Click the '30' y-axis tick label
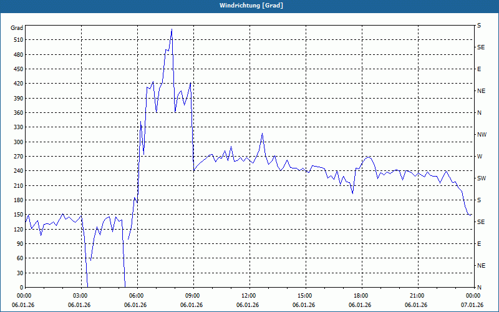499x312 pixels. pos(20,273)
